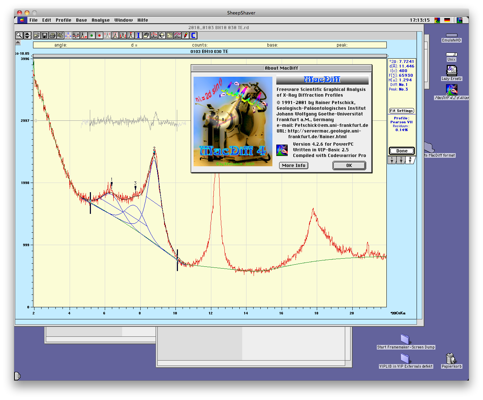Select the magnifier zoom tool
Image resolution: width=483 pixels, height=400 pixels.
pos(19,36)
